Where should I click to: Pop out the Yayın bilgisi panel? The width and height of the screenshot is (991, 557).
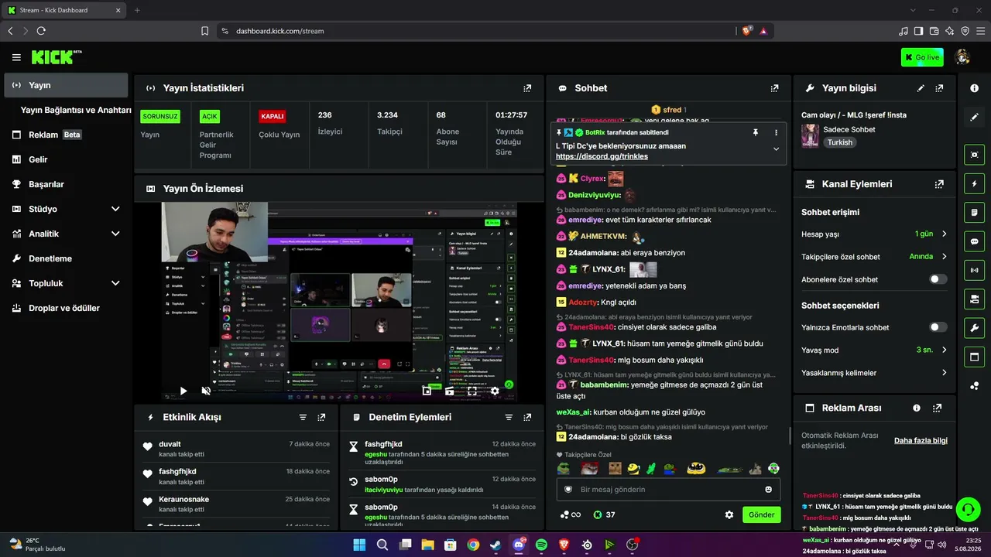[939, 88]
